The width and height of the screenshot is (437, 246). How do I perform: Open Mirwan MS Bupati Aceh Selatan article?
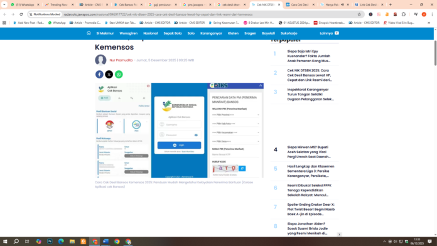[309, 152]
